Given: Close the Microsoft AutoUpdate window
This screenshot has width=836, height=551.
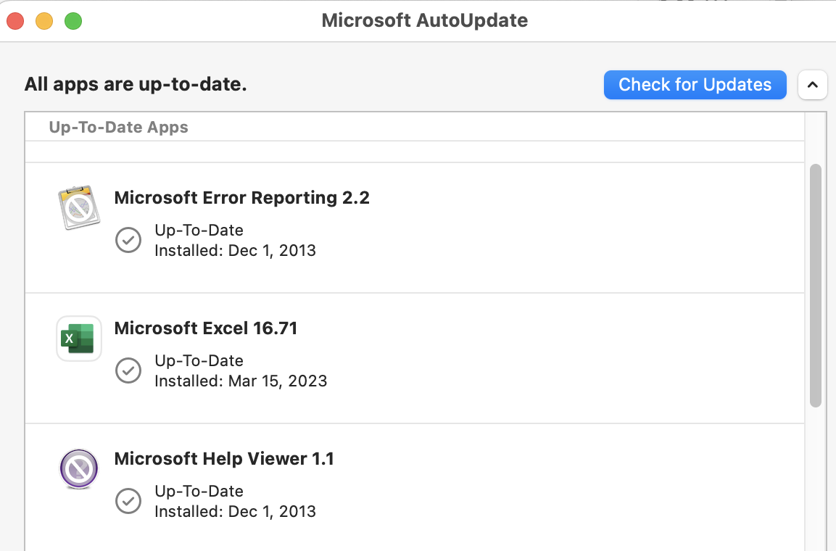Looking at the screenshot, I should [x=15, y=21].
